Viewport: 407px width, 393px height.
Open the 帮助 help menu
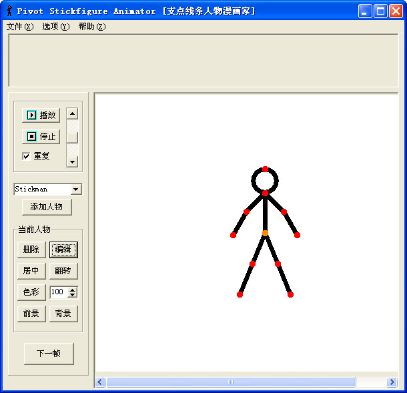point(92,27)
